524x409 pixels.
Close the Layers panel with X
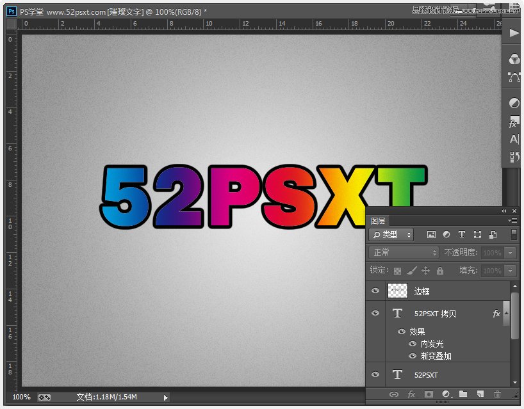click(514, 211)
